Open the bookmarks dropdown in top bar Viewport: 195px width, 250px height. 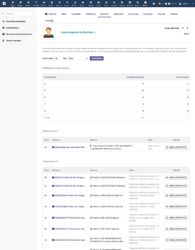pyautogui.click(x=160, y=4)
